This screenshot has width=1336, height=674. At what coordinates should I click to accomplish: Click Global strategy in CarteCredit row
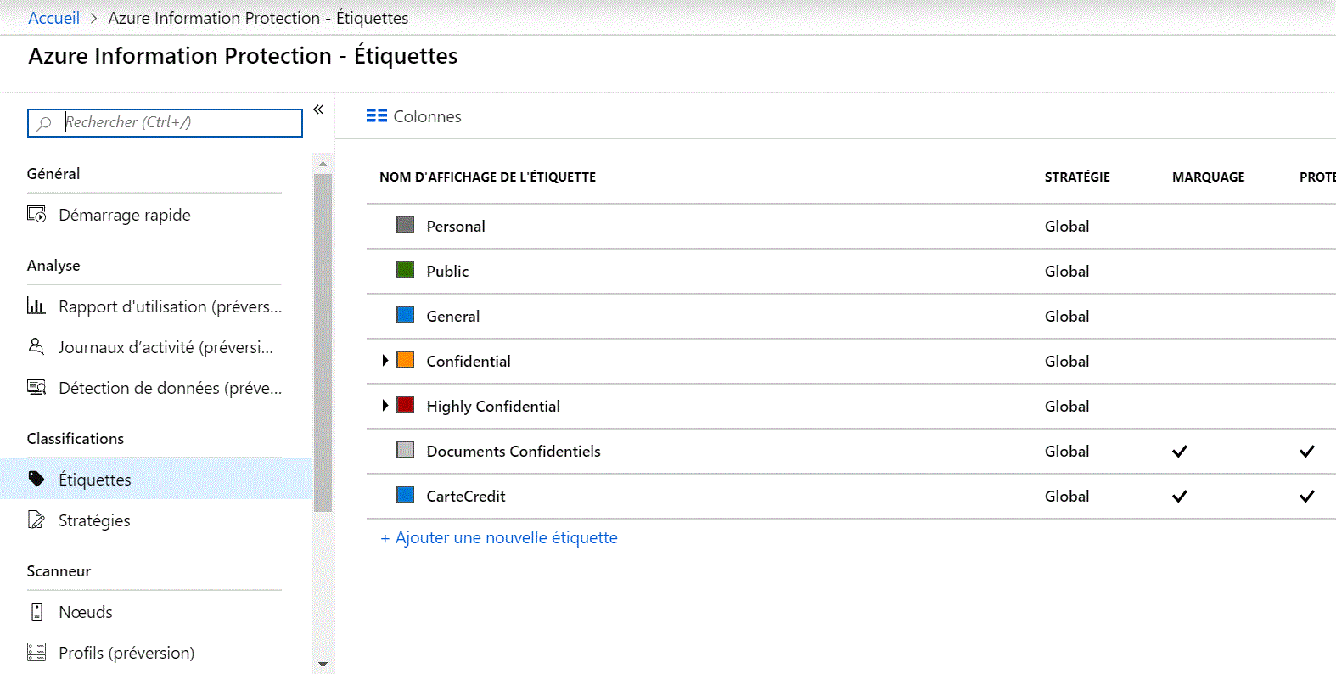point(1067,496)
